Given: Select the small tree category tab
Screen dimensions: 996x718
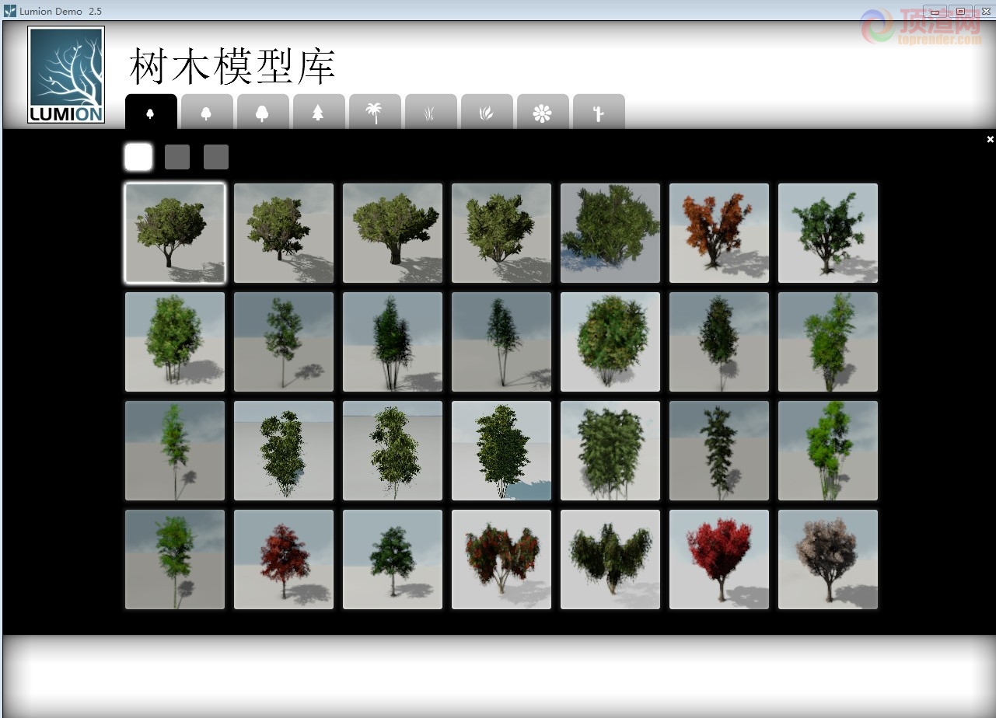Looking at the screenshot, I should pyautogui.click(x=151, y=112).
